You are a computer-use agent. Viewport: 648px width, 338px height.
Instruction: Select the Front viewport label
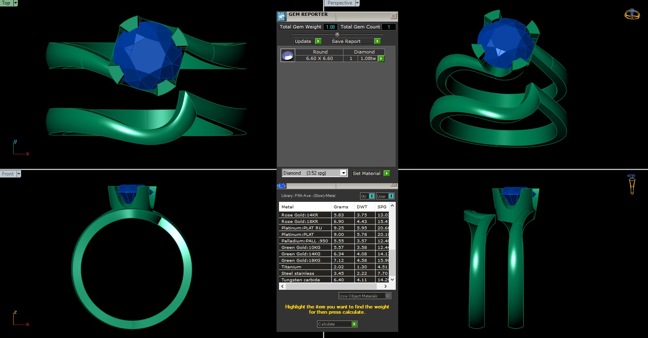[x=8, y=174]
